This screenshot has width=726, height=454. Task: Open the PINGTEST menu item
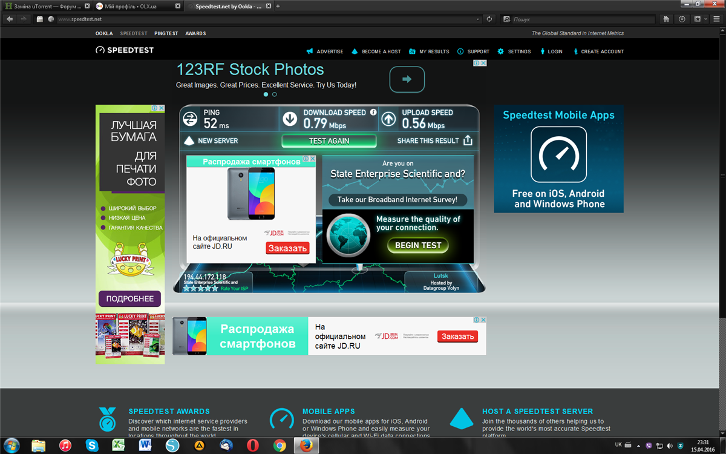[x=166, y=33]
